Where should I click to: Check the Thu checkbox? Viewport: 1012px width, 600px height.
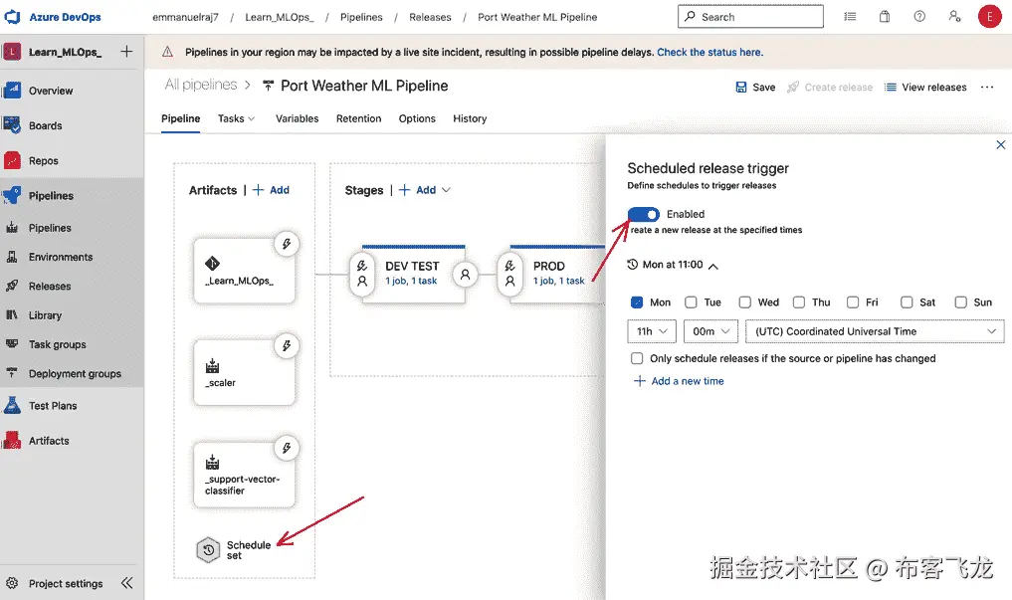(x=799, y=301)
